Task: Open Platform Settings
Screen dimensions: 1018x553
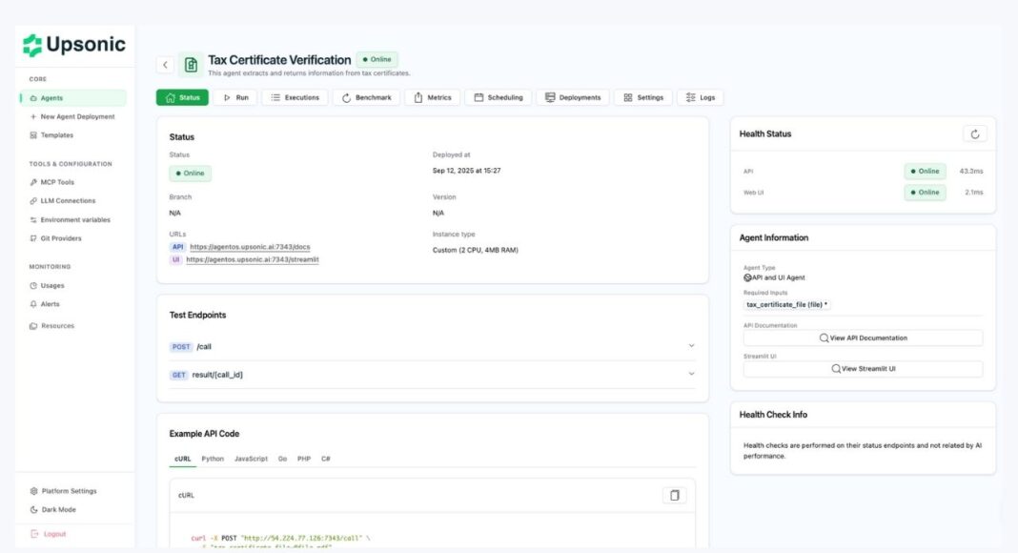Action: point(69,491)
